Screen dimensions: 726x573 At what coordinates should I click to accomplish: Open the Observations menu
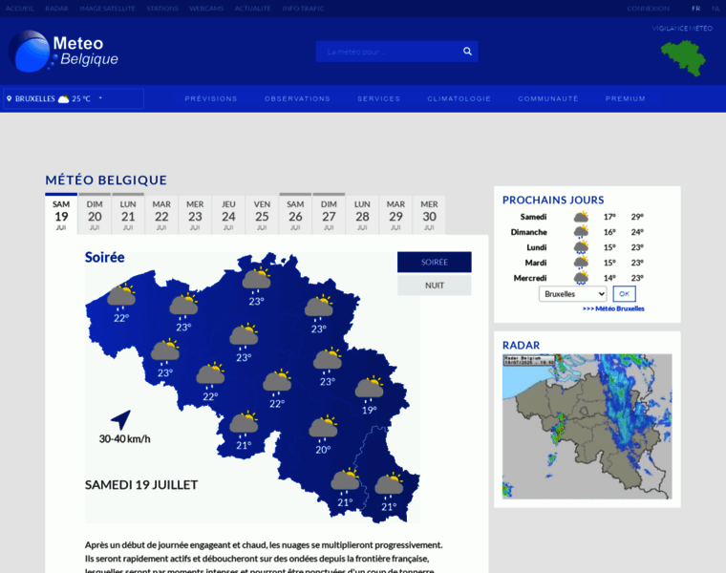297,98
